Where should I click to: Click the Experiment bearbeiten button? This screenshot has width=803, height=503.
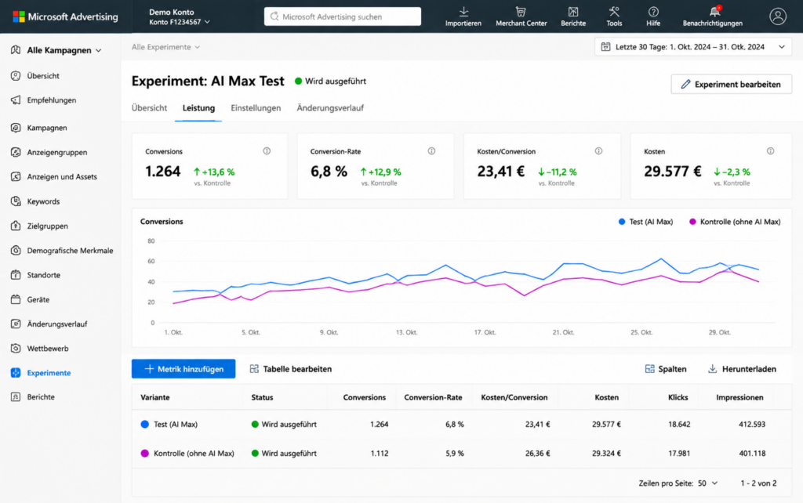(731, 85)
